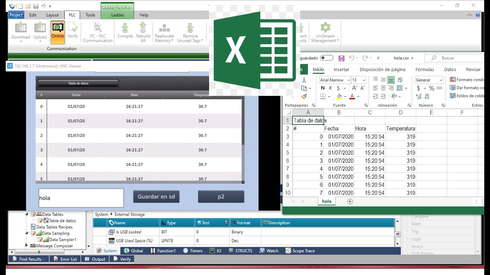Collapse the Data Tables tree node
490x275 pixels.
click(x=27, y=214)
